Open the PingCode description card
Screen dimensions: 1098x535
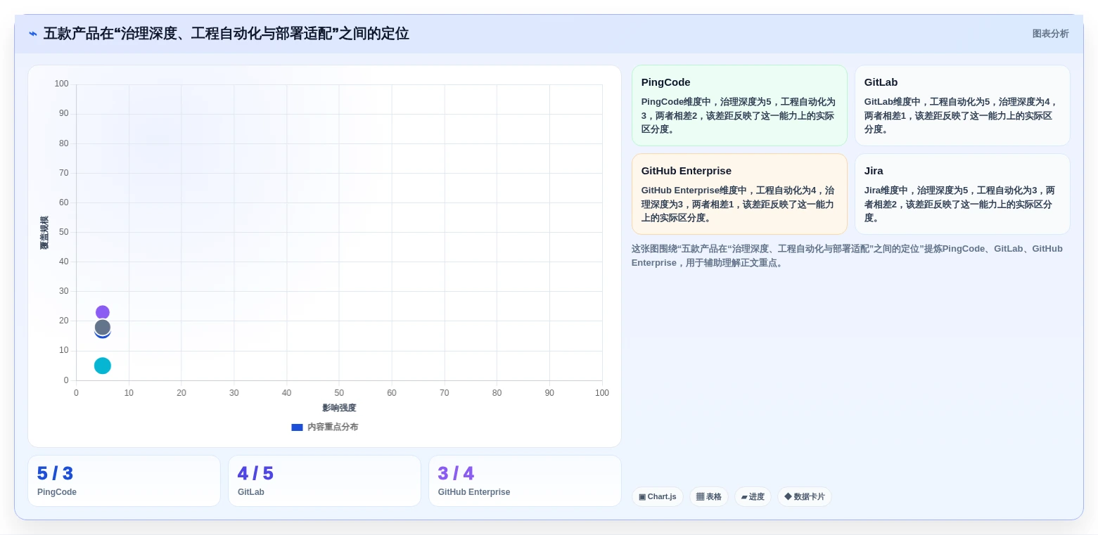pyautogui.click(x=739, y=105)
